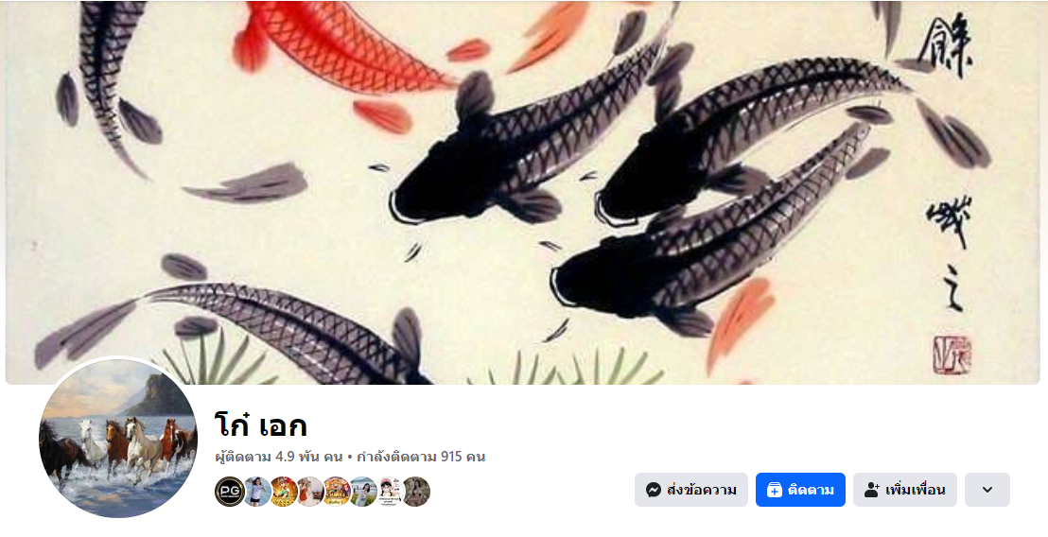Click the profile name โก๋ เอก
1048x537 pixels.
[x=261, y=424]
